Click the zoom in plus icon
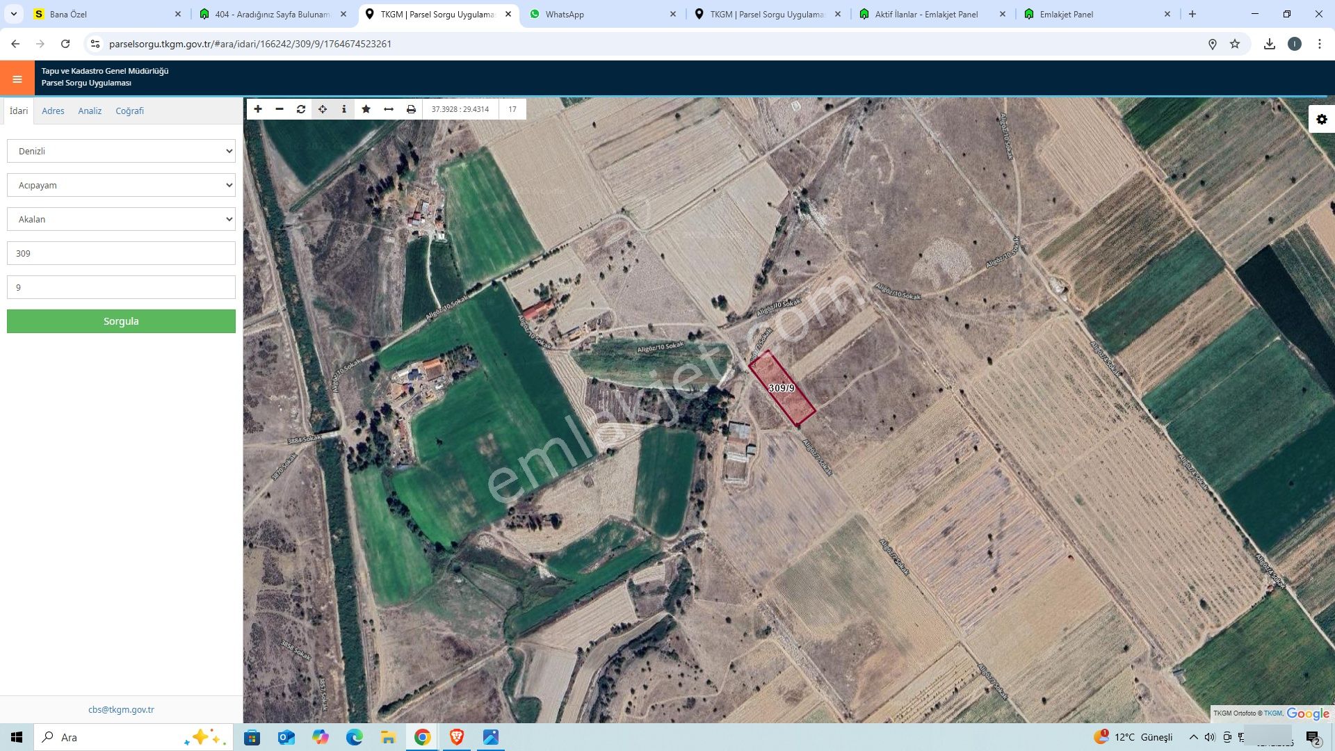This screenshot has width=1335, height=751. click(258, 109)
